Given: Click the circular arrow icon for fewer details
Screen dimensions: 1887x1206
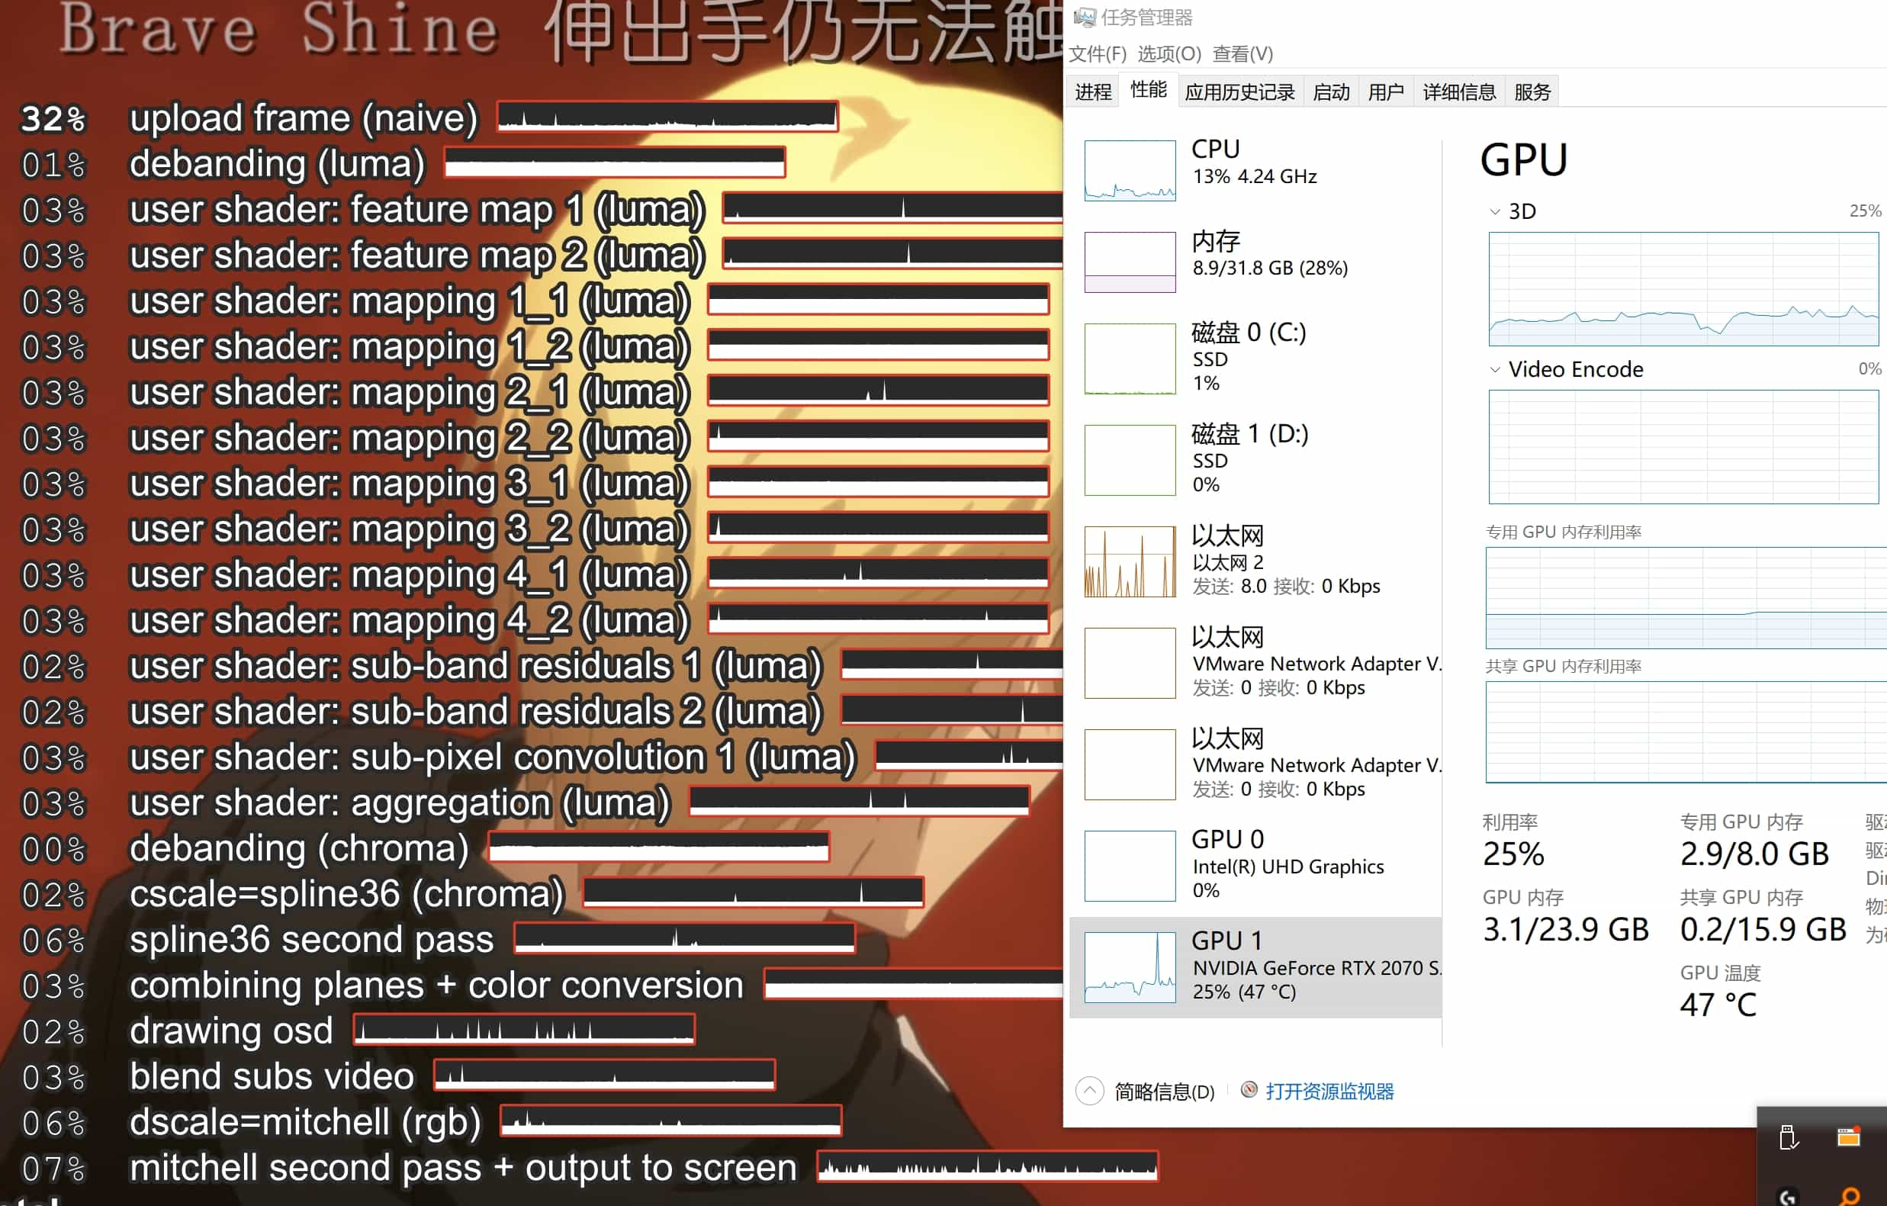Looking at the screenshot, I should click(x=1089, y=1091).
